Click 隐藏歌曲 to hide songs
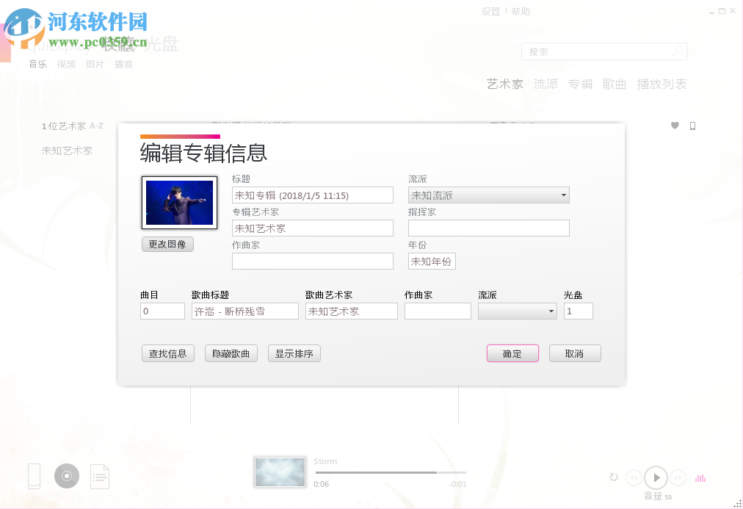Viewport: 743px width, 509px height. 231,353
